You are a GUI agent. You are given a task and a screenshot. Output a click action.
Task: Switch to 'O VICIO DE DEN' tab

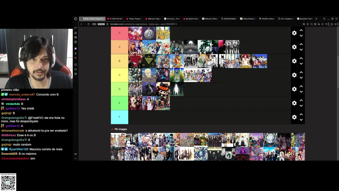(x=115, y=19)
